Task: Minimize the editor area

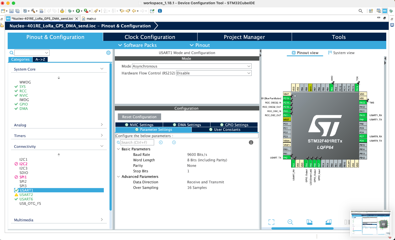Action: point(379,18)
